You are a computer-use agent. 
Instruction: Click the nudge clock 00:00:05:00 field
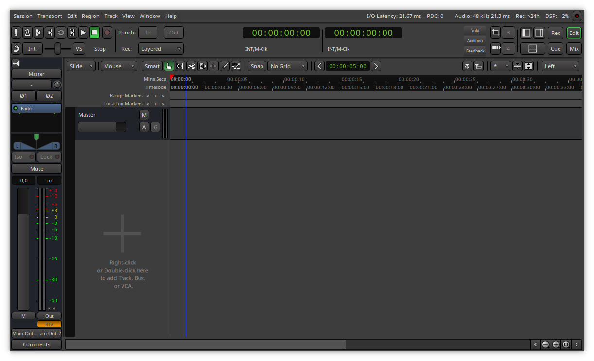348,66
